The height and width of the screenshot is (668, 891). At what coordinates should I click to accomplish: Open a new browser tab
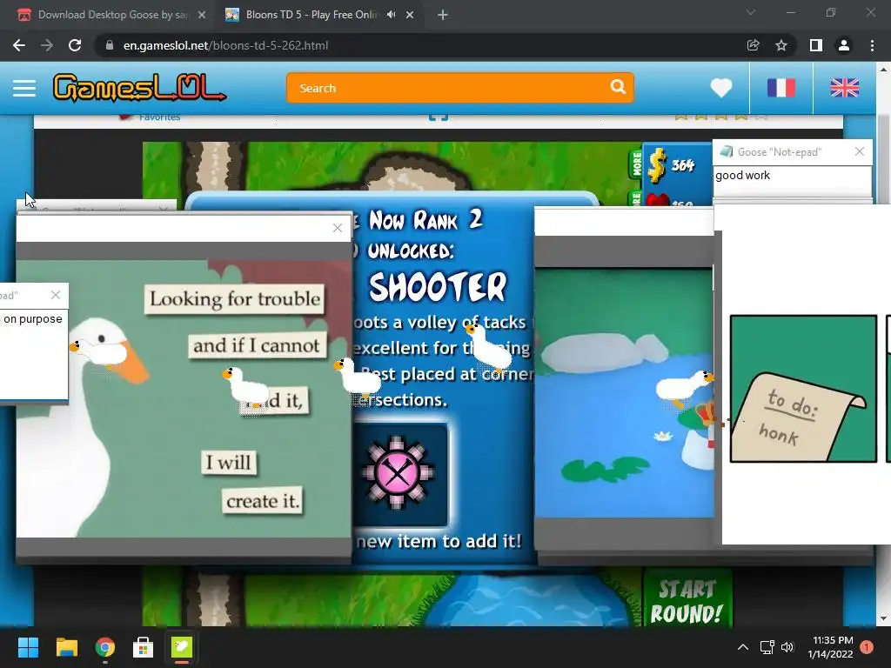[443, 15]
